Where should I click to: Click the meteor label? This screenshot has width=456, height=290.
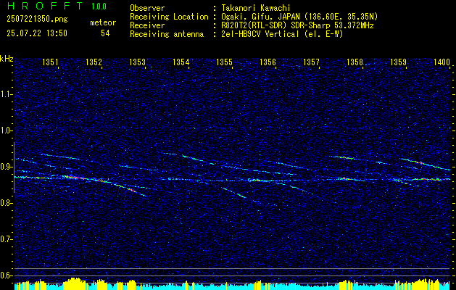(x=103, y=22)
